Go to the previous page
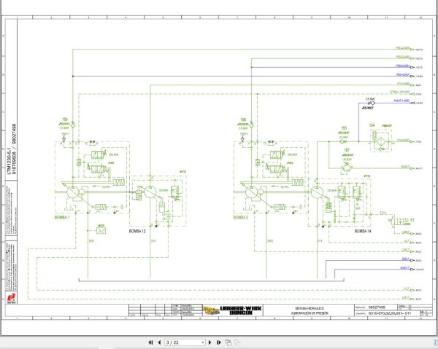 click(x=159, y=342)
